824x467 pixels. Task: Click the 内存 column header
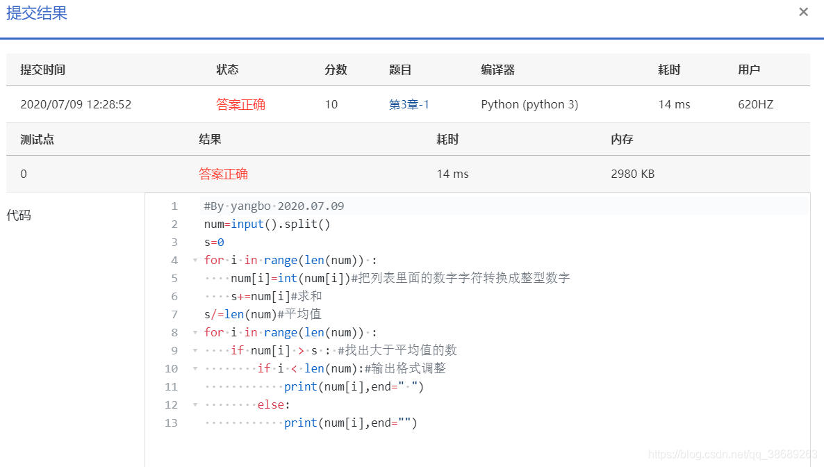(x=623, y=140)
